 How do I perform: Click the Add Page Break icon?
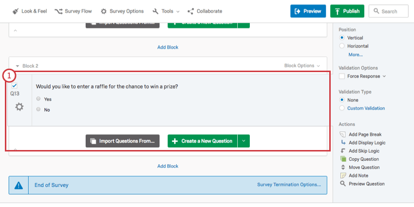(x=343, y=134)
